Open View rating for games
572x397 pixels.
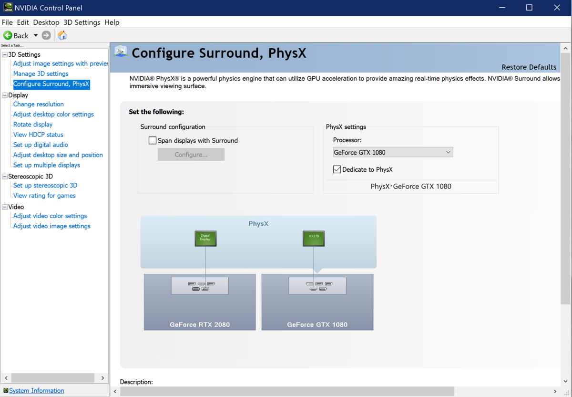[x=44, y=196]
